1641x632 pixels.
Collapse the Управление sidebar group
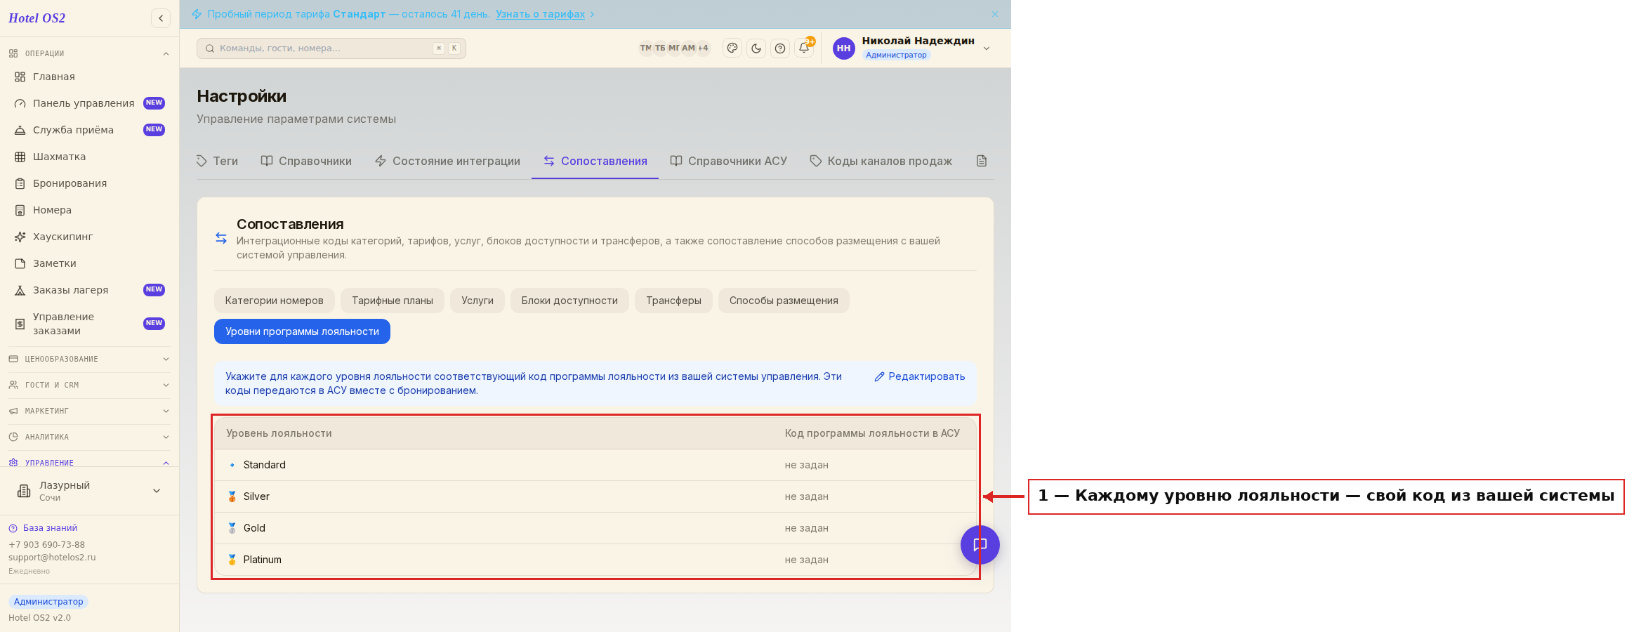pyautogui.click(x=89, y=463)
